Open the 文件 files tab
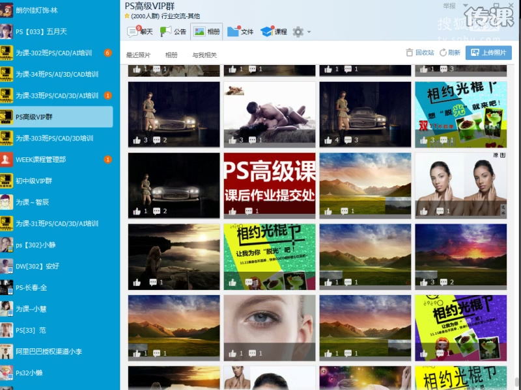The image size is (521, 390). pyautogui.click(x=240, y=31)
